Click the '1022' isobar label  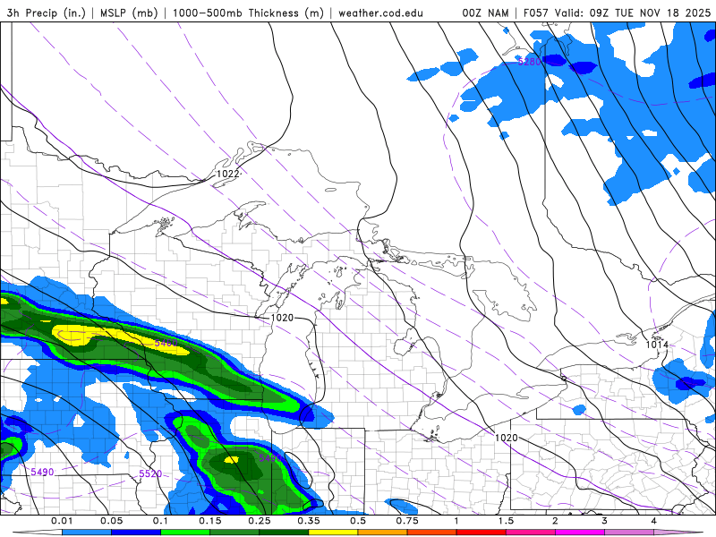(x=227, y=174)
